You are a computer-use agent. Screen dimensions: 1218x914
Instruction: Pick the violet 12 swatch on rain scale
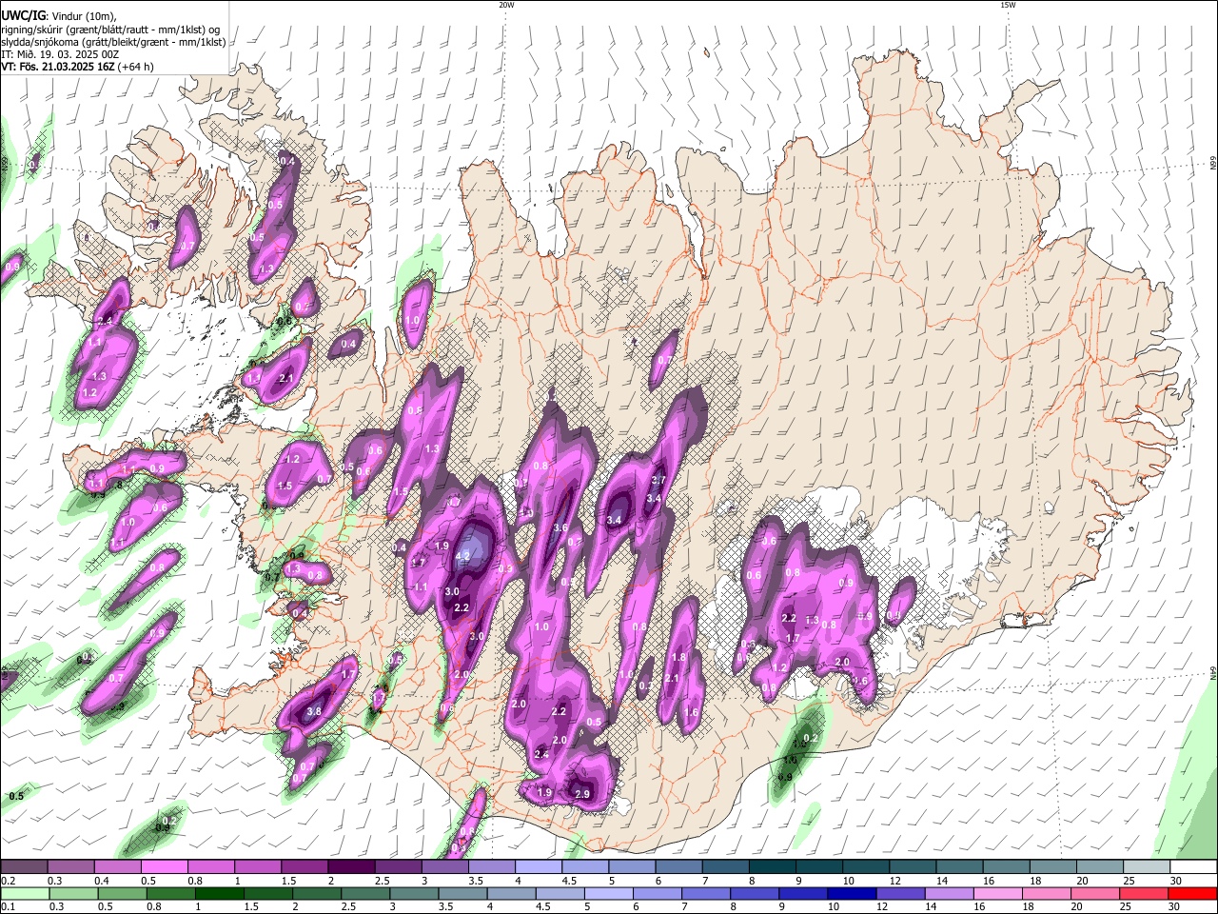900,893
